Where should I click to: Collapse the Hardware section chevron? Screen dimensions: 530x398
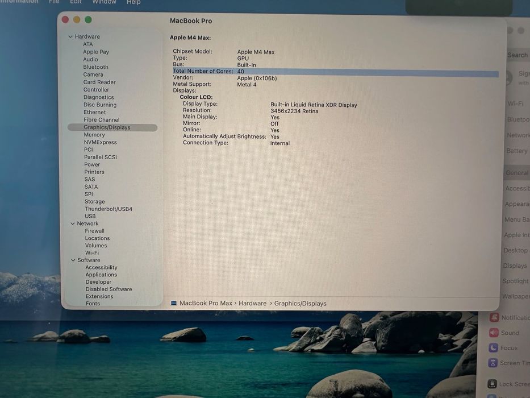point(70,36)
